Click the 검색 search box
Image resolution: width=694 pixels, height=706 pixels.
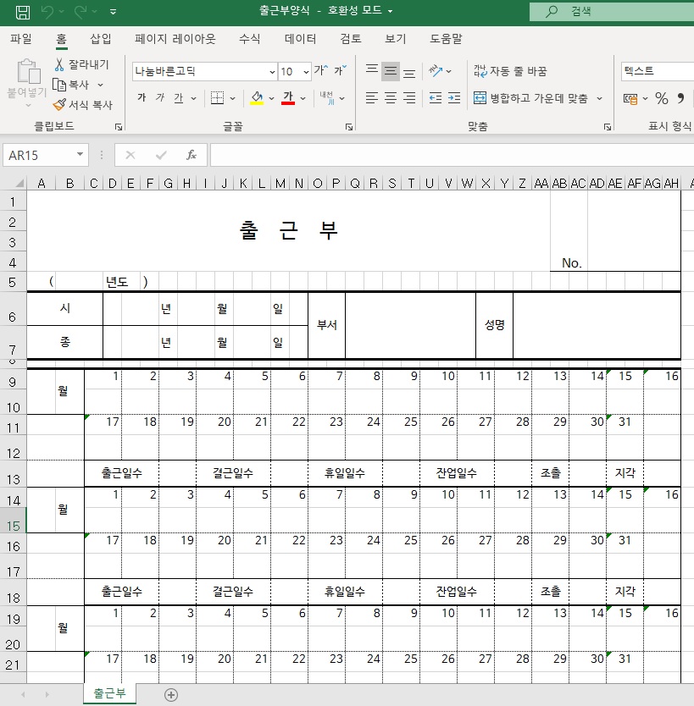612,11
